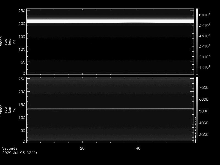Click the 150 tick on ns keogram axis
Screen dimensions: 220x165
pyautogui.click(x=21, y=36)
